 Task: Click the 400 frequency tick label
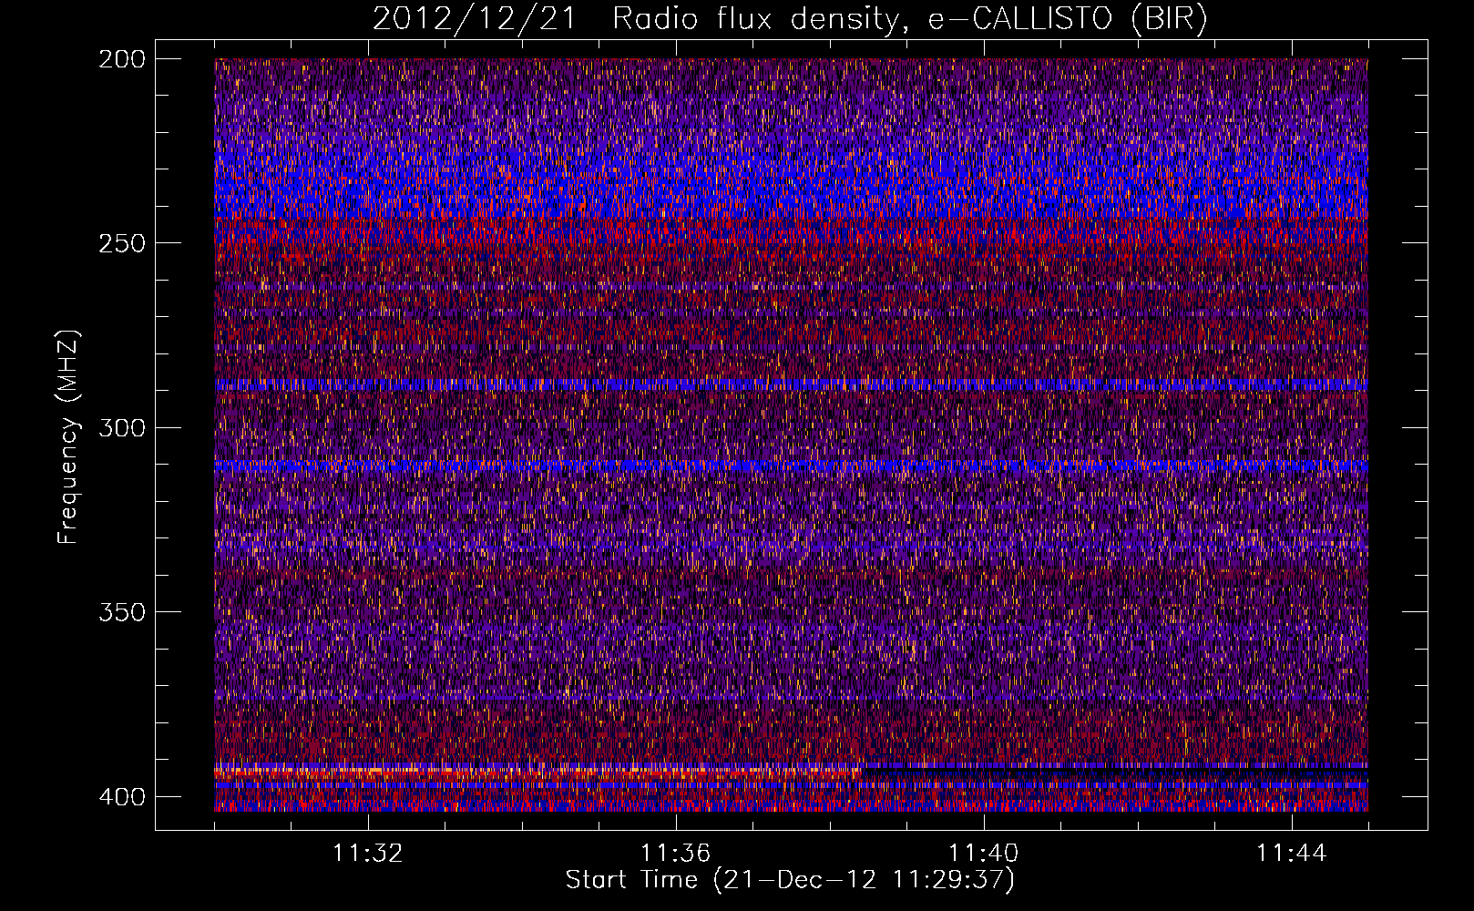[x=121, y=796]
